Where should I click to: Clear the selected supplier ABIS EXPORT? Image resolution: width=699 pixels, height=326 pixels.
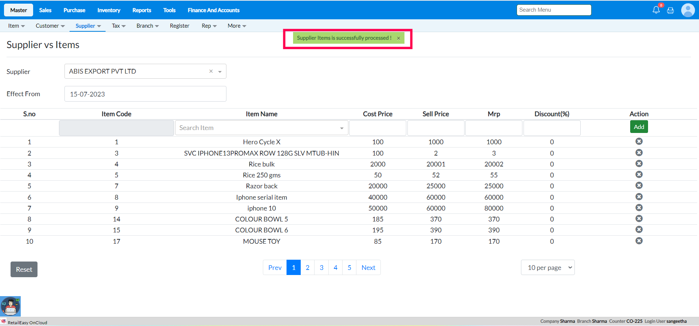click(x=211, y=71)
